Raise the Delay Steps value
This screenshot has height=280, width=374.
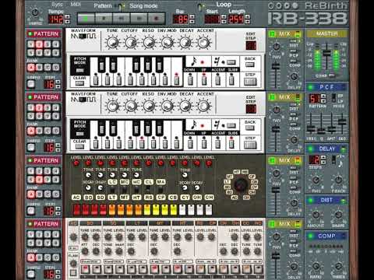pos(323,157)
